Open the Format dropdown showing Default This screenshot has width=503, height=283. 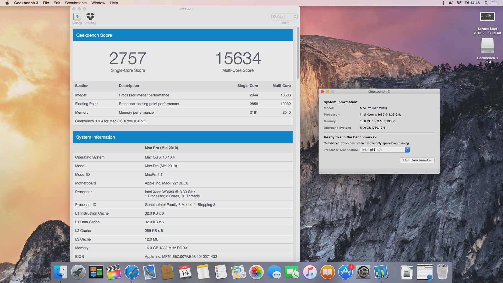tap(284, 17)
